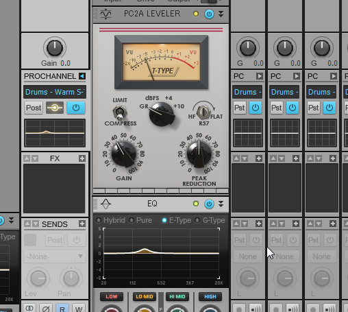Screen dimensions: 348x312
Task: Click FX plus icon on third narrow PC strip
Action: (333, 158)
